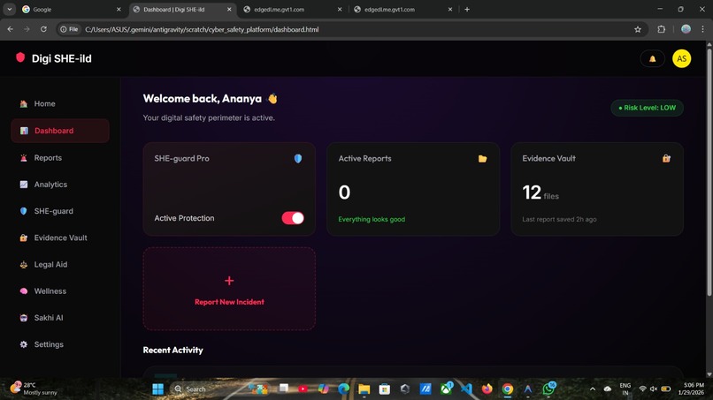
Task: Open Microsoft Edge from the taskbar
Action: 343,389
